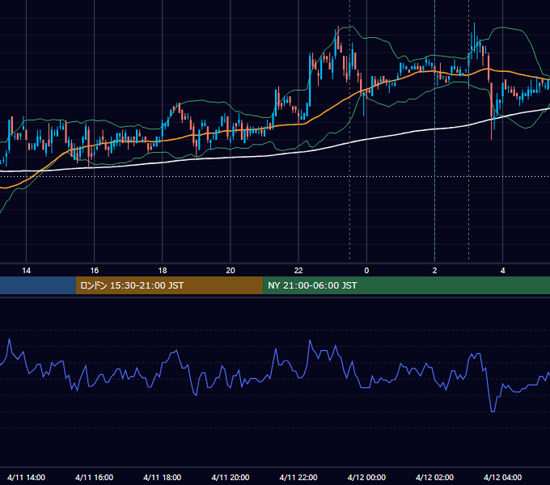Click the London 15:30-21:00 JST session bar

coord(169,285)
